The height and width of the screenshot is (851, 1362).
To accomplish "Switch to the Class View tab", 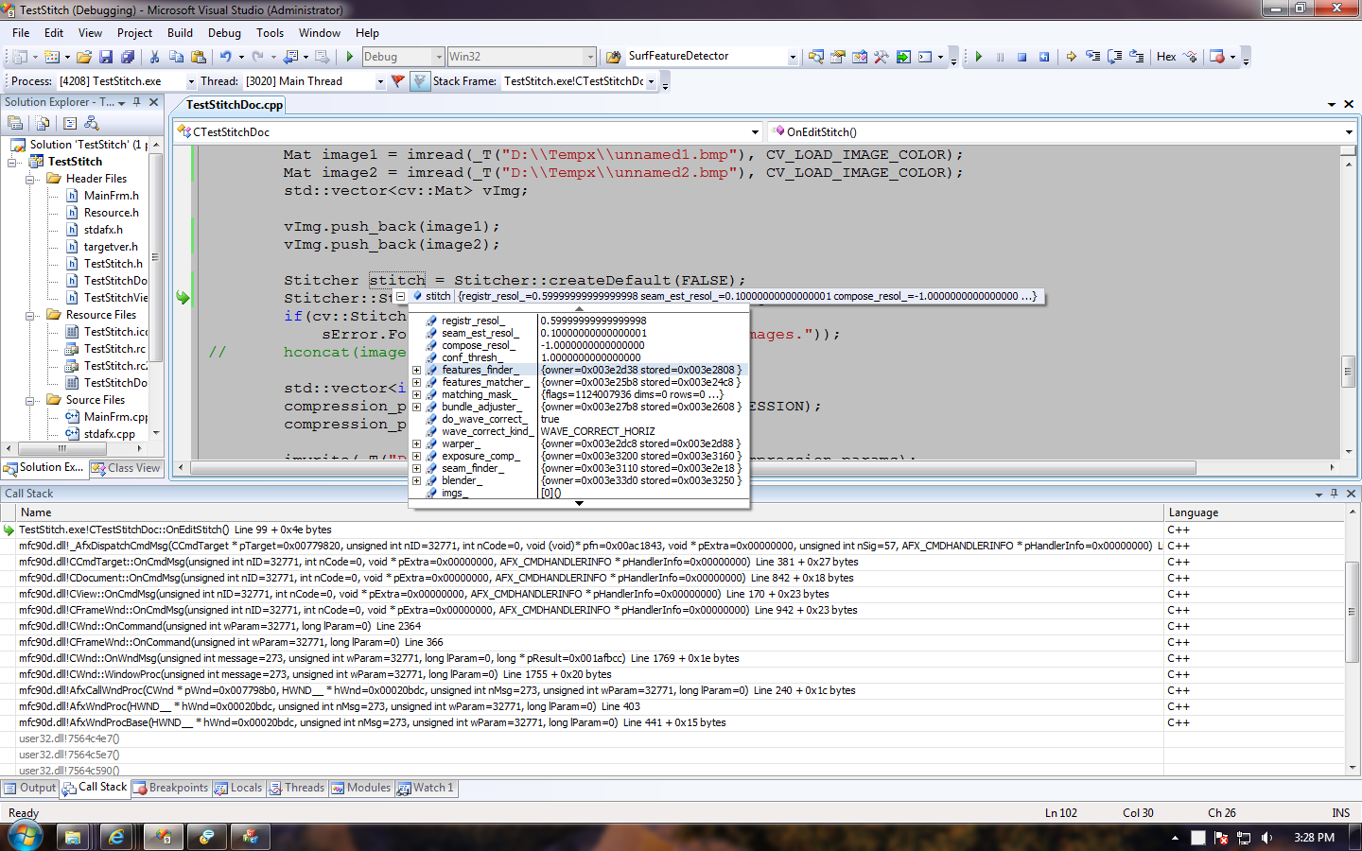I will (x=126, y=468).
